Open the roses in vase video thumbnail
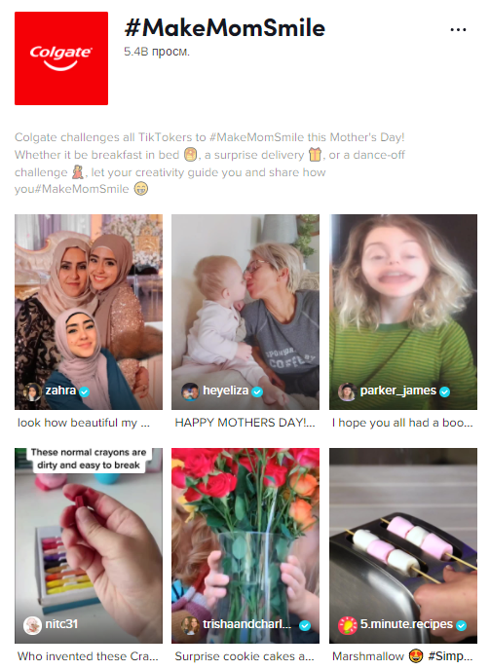This screenshot has height=670, width=490. click(x=245, y=545)
